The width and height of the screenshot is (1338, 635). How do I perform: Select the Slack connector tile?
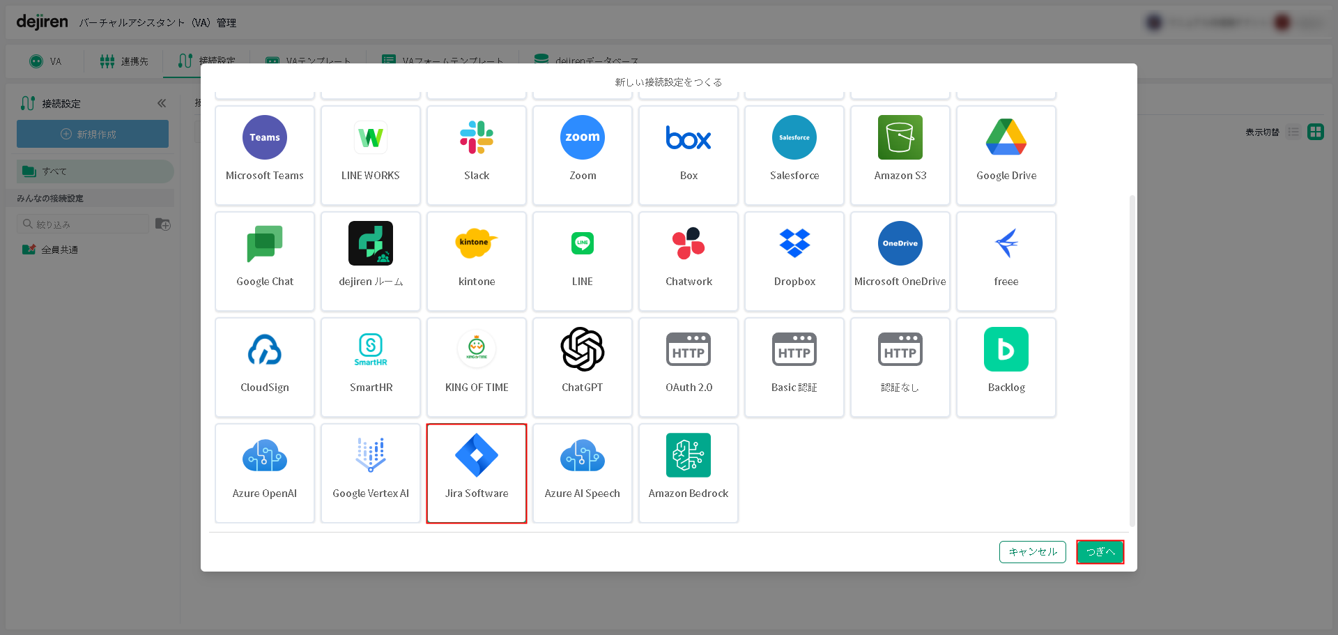point(477,155)
